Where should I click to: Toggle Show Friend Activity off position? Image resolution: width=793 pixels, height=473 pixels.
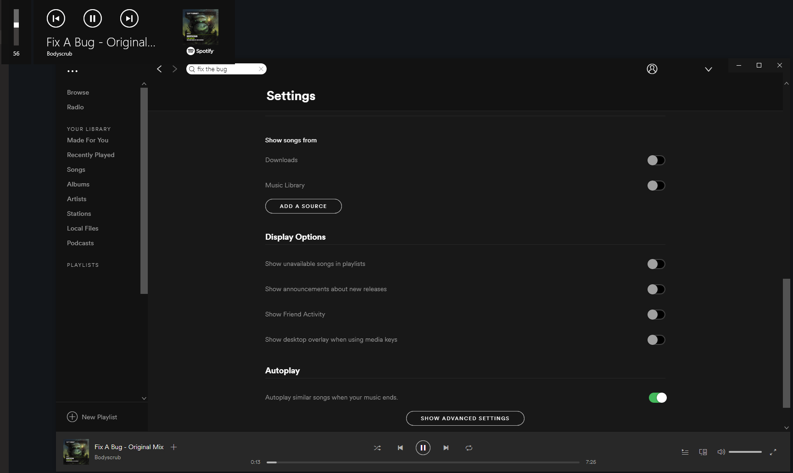(x=656, y=315)
